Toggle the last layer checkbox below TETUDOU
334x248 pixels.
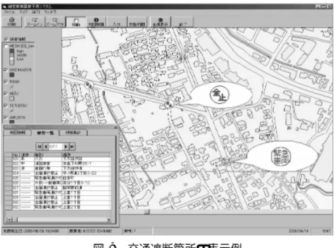coord(6,117)
